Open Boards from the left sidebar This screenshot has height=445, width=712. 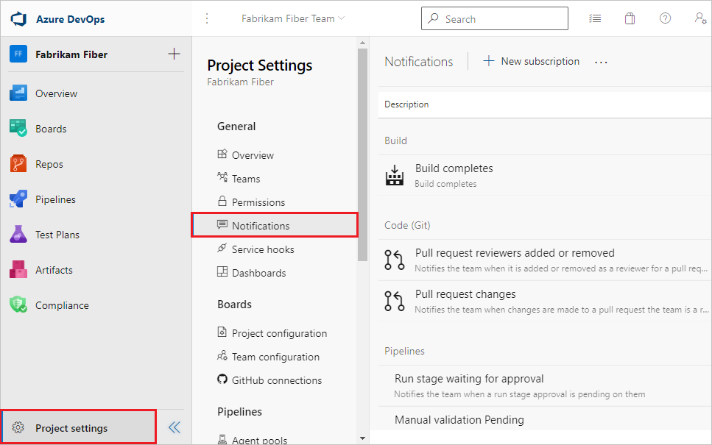tap(50, 128)
